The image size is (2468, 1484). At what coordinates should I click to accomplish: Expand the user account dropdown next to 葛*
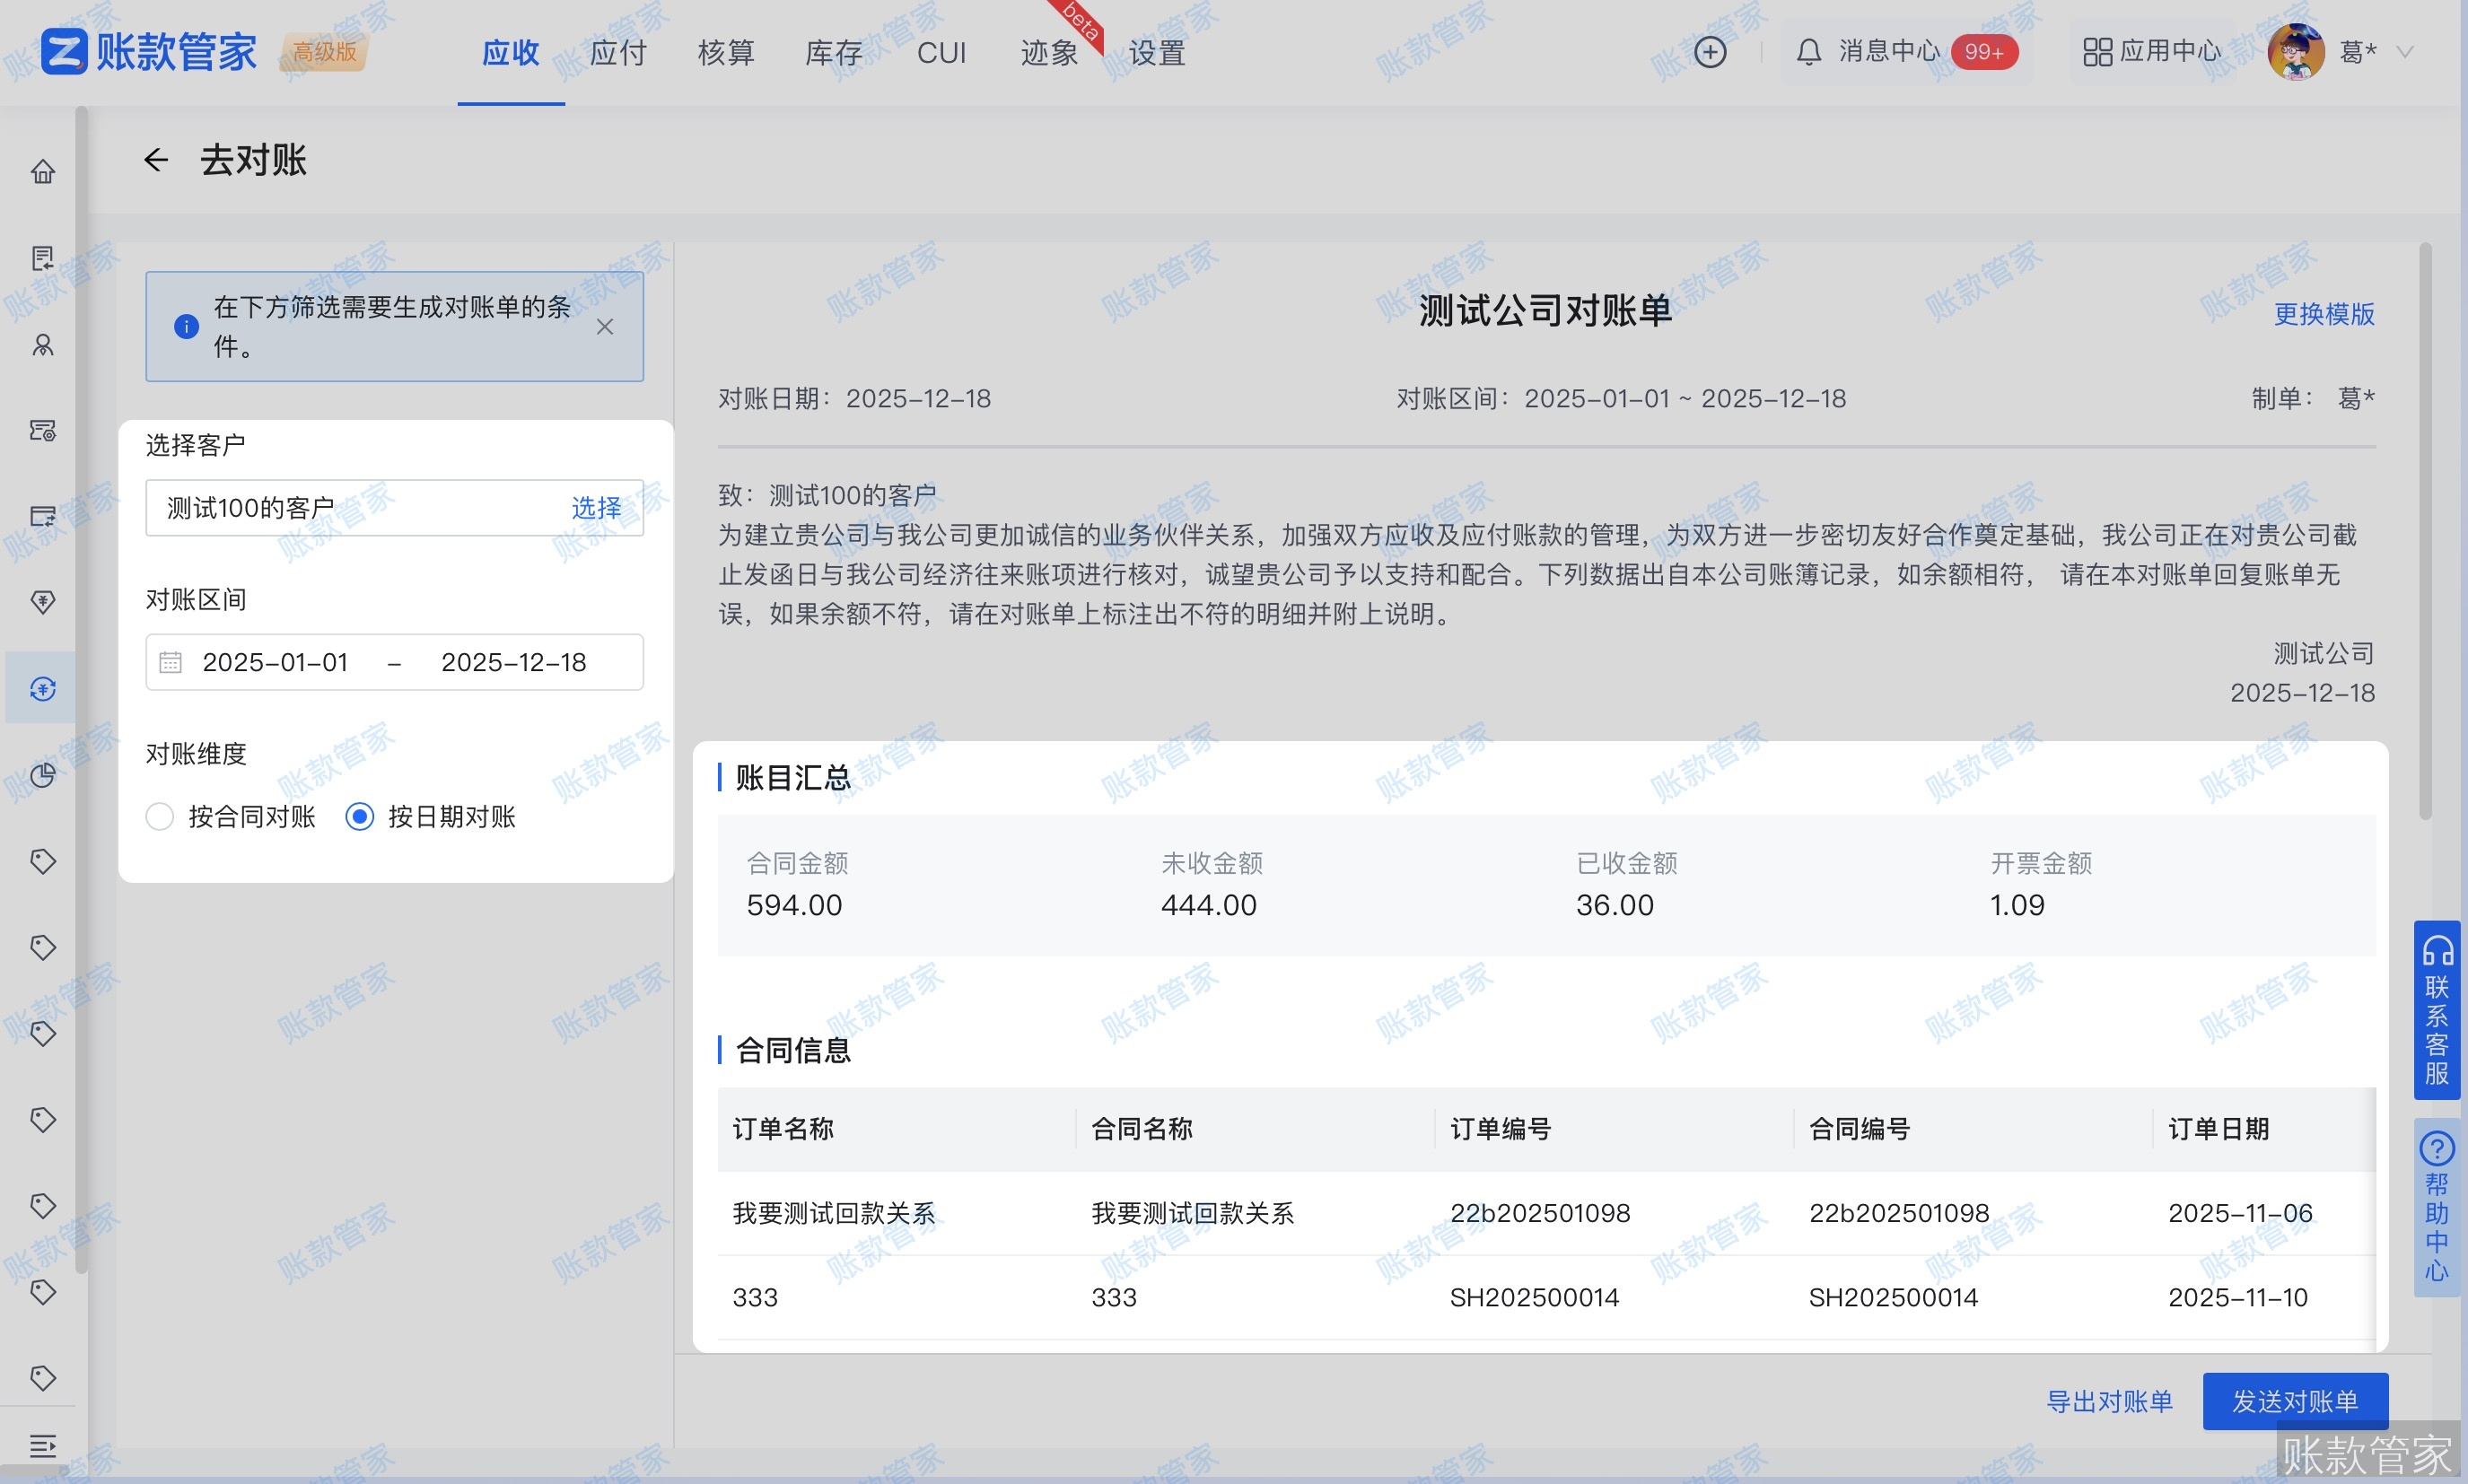tap(2405, 51)
